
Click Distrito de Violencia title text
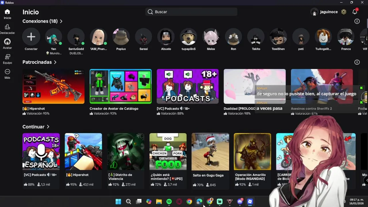pos(120,177)
